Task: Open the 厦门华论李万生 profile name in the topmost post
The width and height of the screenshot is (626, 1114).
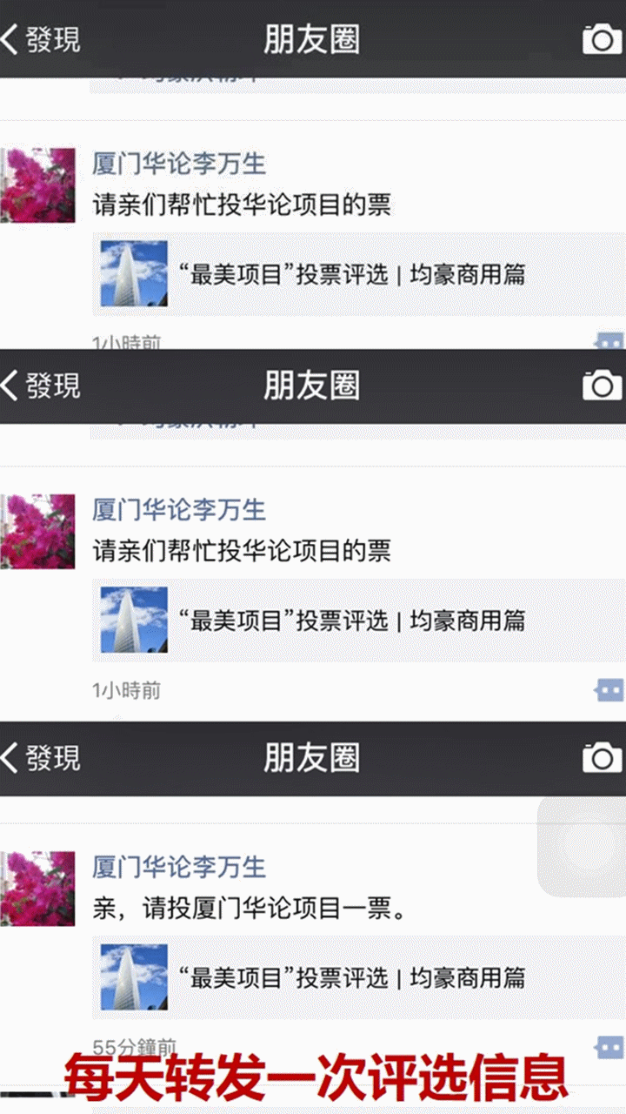Action: 179,164
